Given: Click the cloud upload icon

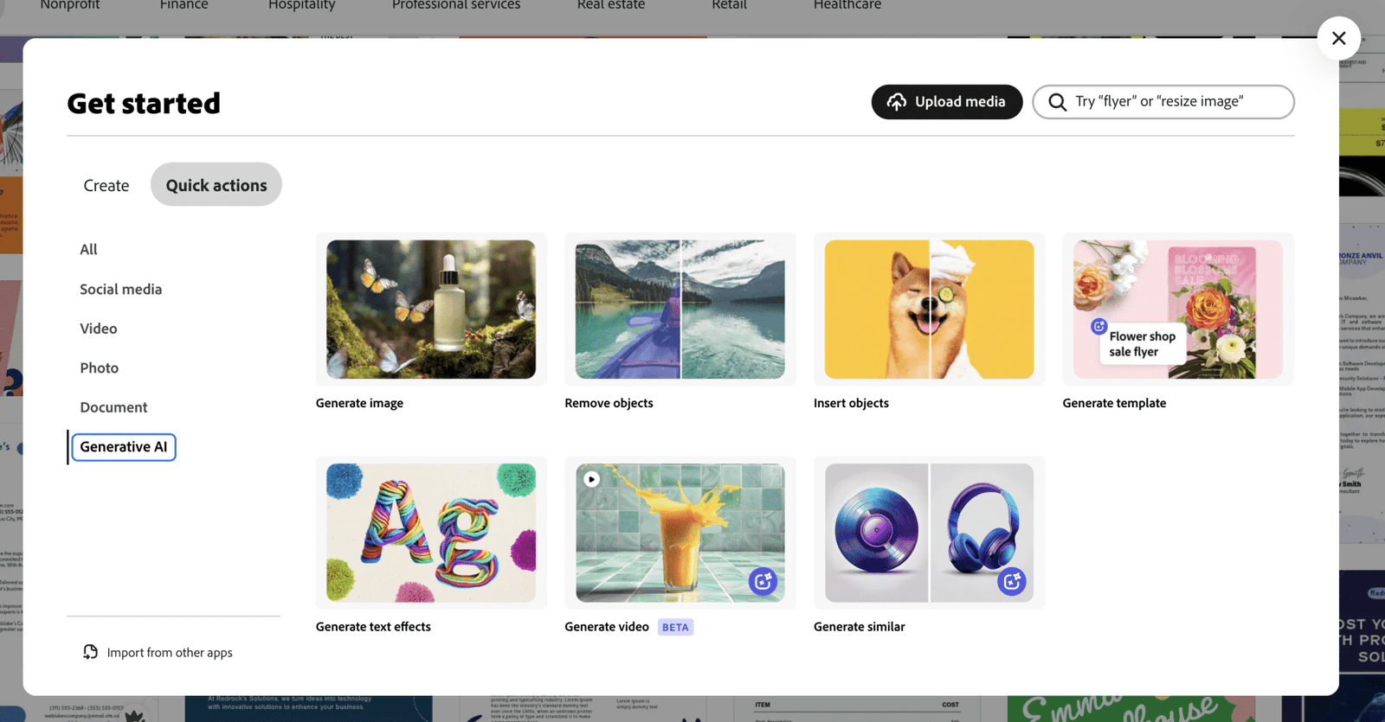Looking at the screenshot, I should click(896, 102).
